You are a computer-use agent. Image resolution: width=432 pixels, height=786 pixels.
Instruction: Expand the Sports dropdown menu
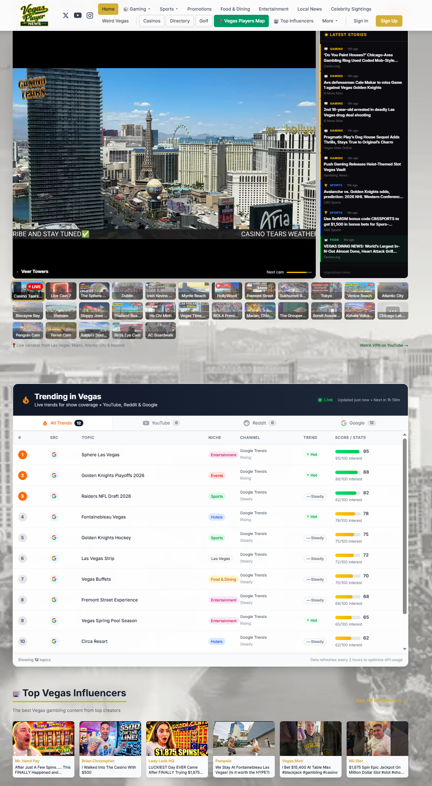point(169,9)
